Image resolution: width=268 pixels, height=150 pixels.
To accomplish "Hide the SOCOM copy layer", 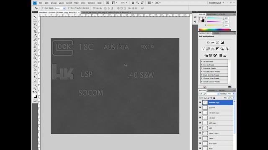I will [x=200, y=102].
